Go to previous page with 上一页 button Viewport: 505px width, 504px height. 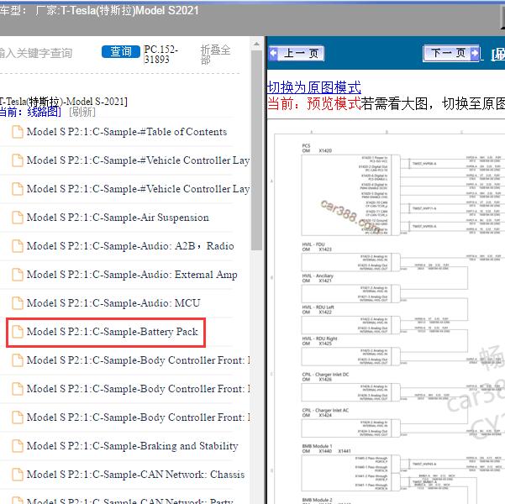(297, 54)
